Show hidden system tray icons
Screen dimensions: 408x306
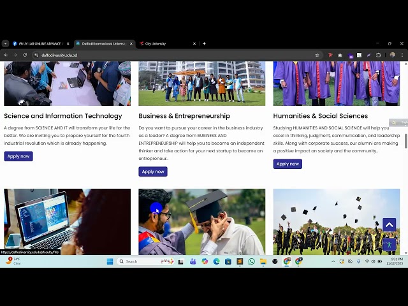point(333,261)
